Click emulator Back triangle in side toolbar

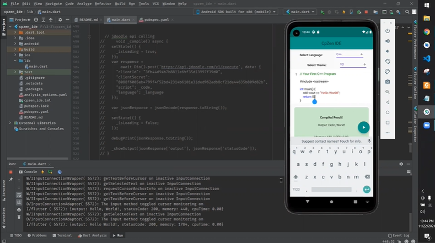point(388,102)
